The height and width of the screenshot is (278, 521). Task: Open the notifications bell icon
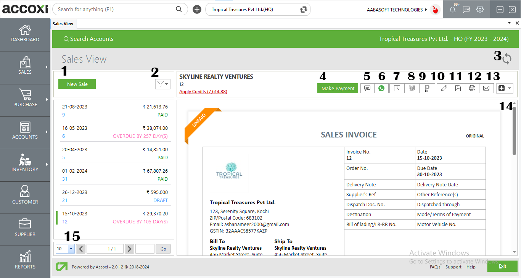(x=452, y=10)
